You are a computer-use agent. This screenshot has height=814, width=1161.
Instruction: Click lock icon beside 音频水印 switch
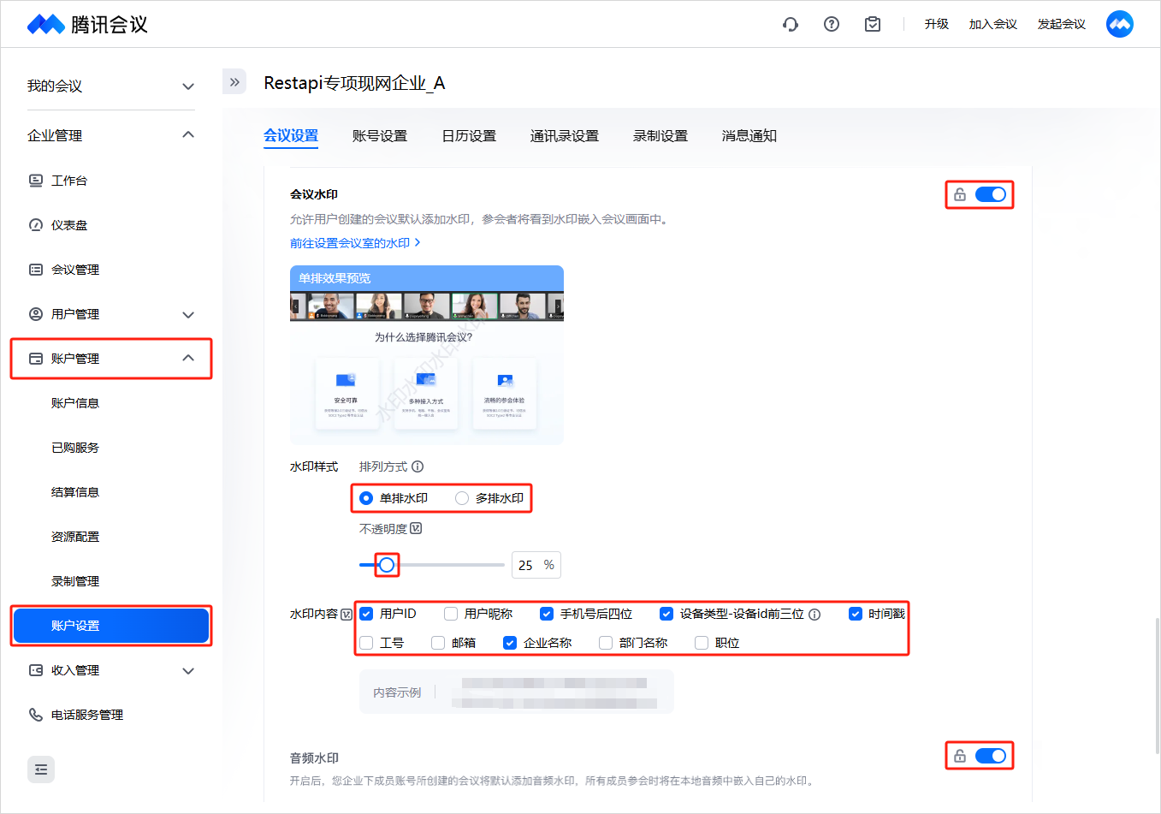point(960,756)
